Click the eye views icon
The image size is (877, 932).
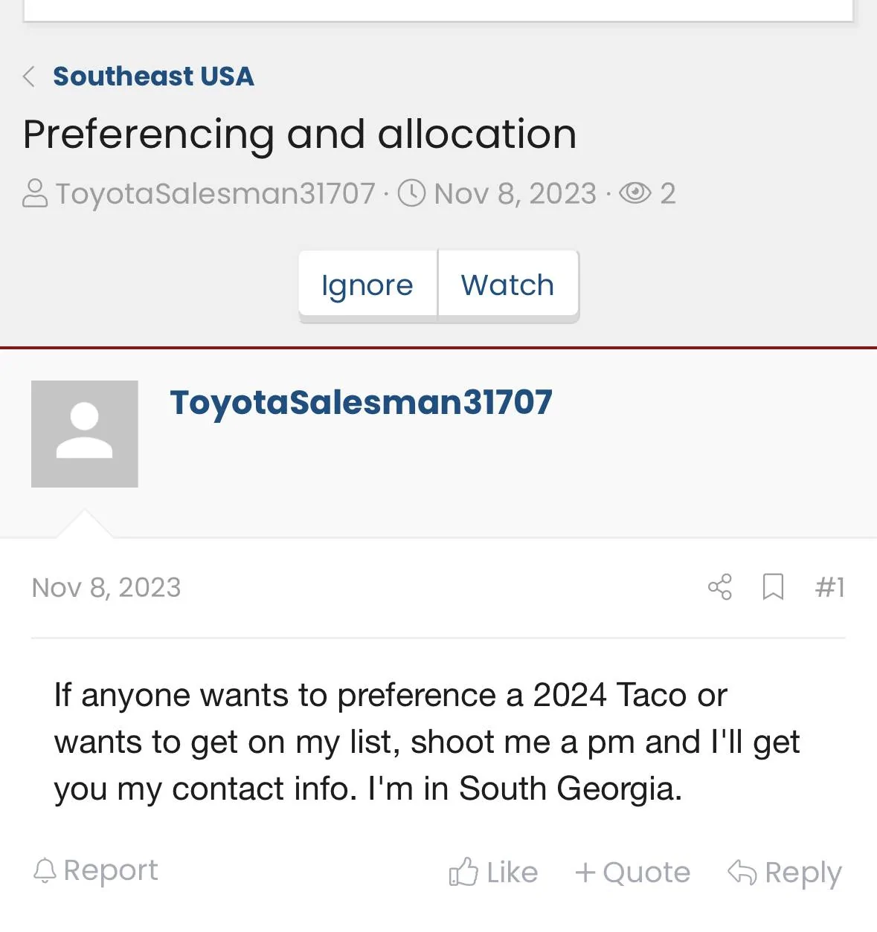(x=635, y=194)
